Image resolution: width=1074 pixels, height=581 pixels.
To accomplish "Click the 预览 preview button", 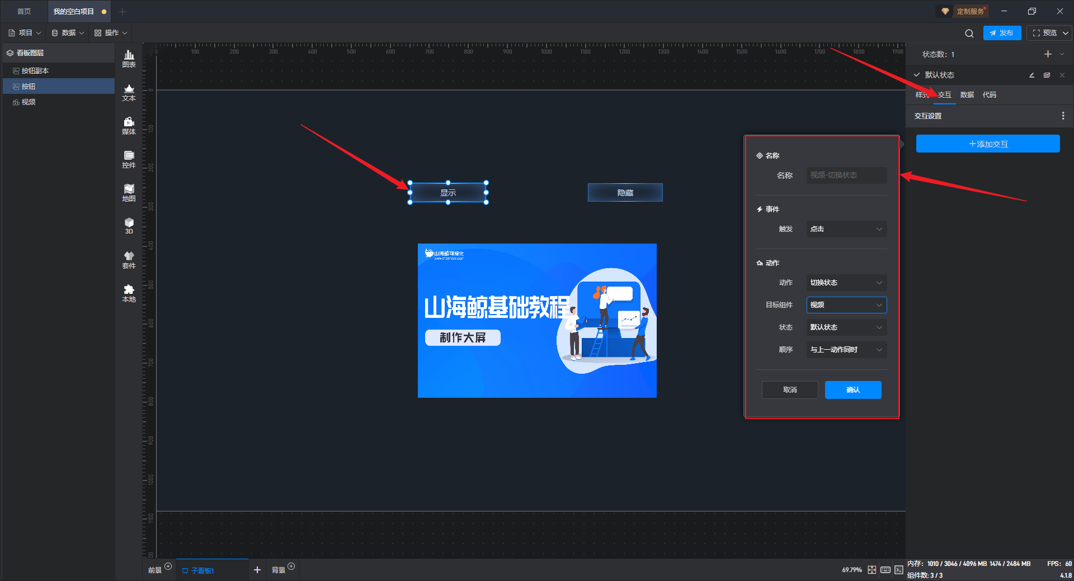I will 1044,33.
